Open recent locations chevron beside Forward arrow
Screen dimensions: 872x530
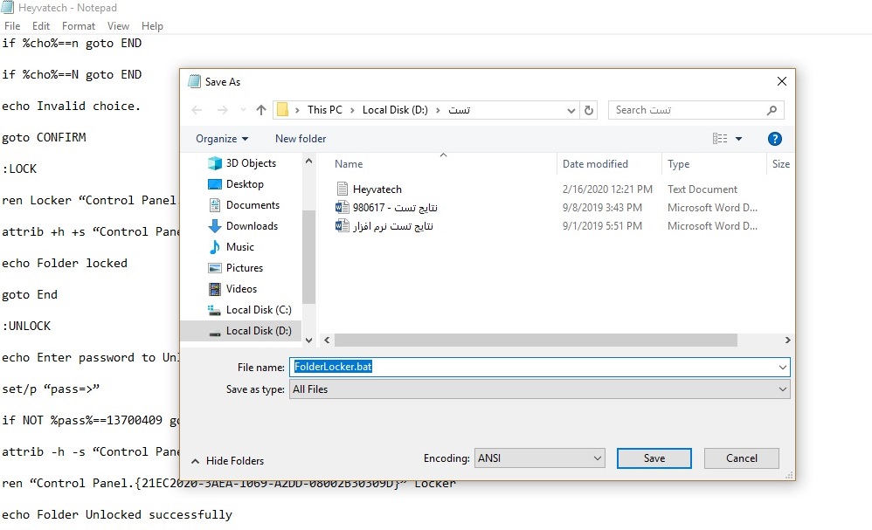[243, 110]
